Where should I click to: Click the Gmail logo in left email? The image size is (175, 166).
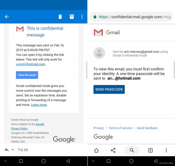20,29
